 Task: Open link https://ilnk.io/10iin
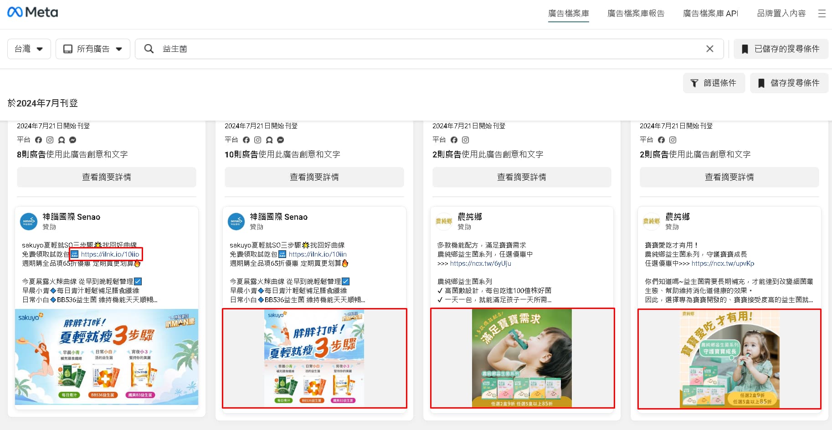pyautogui.click(x=318, y=254)
